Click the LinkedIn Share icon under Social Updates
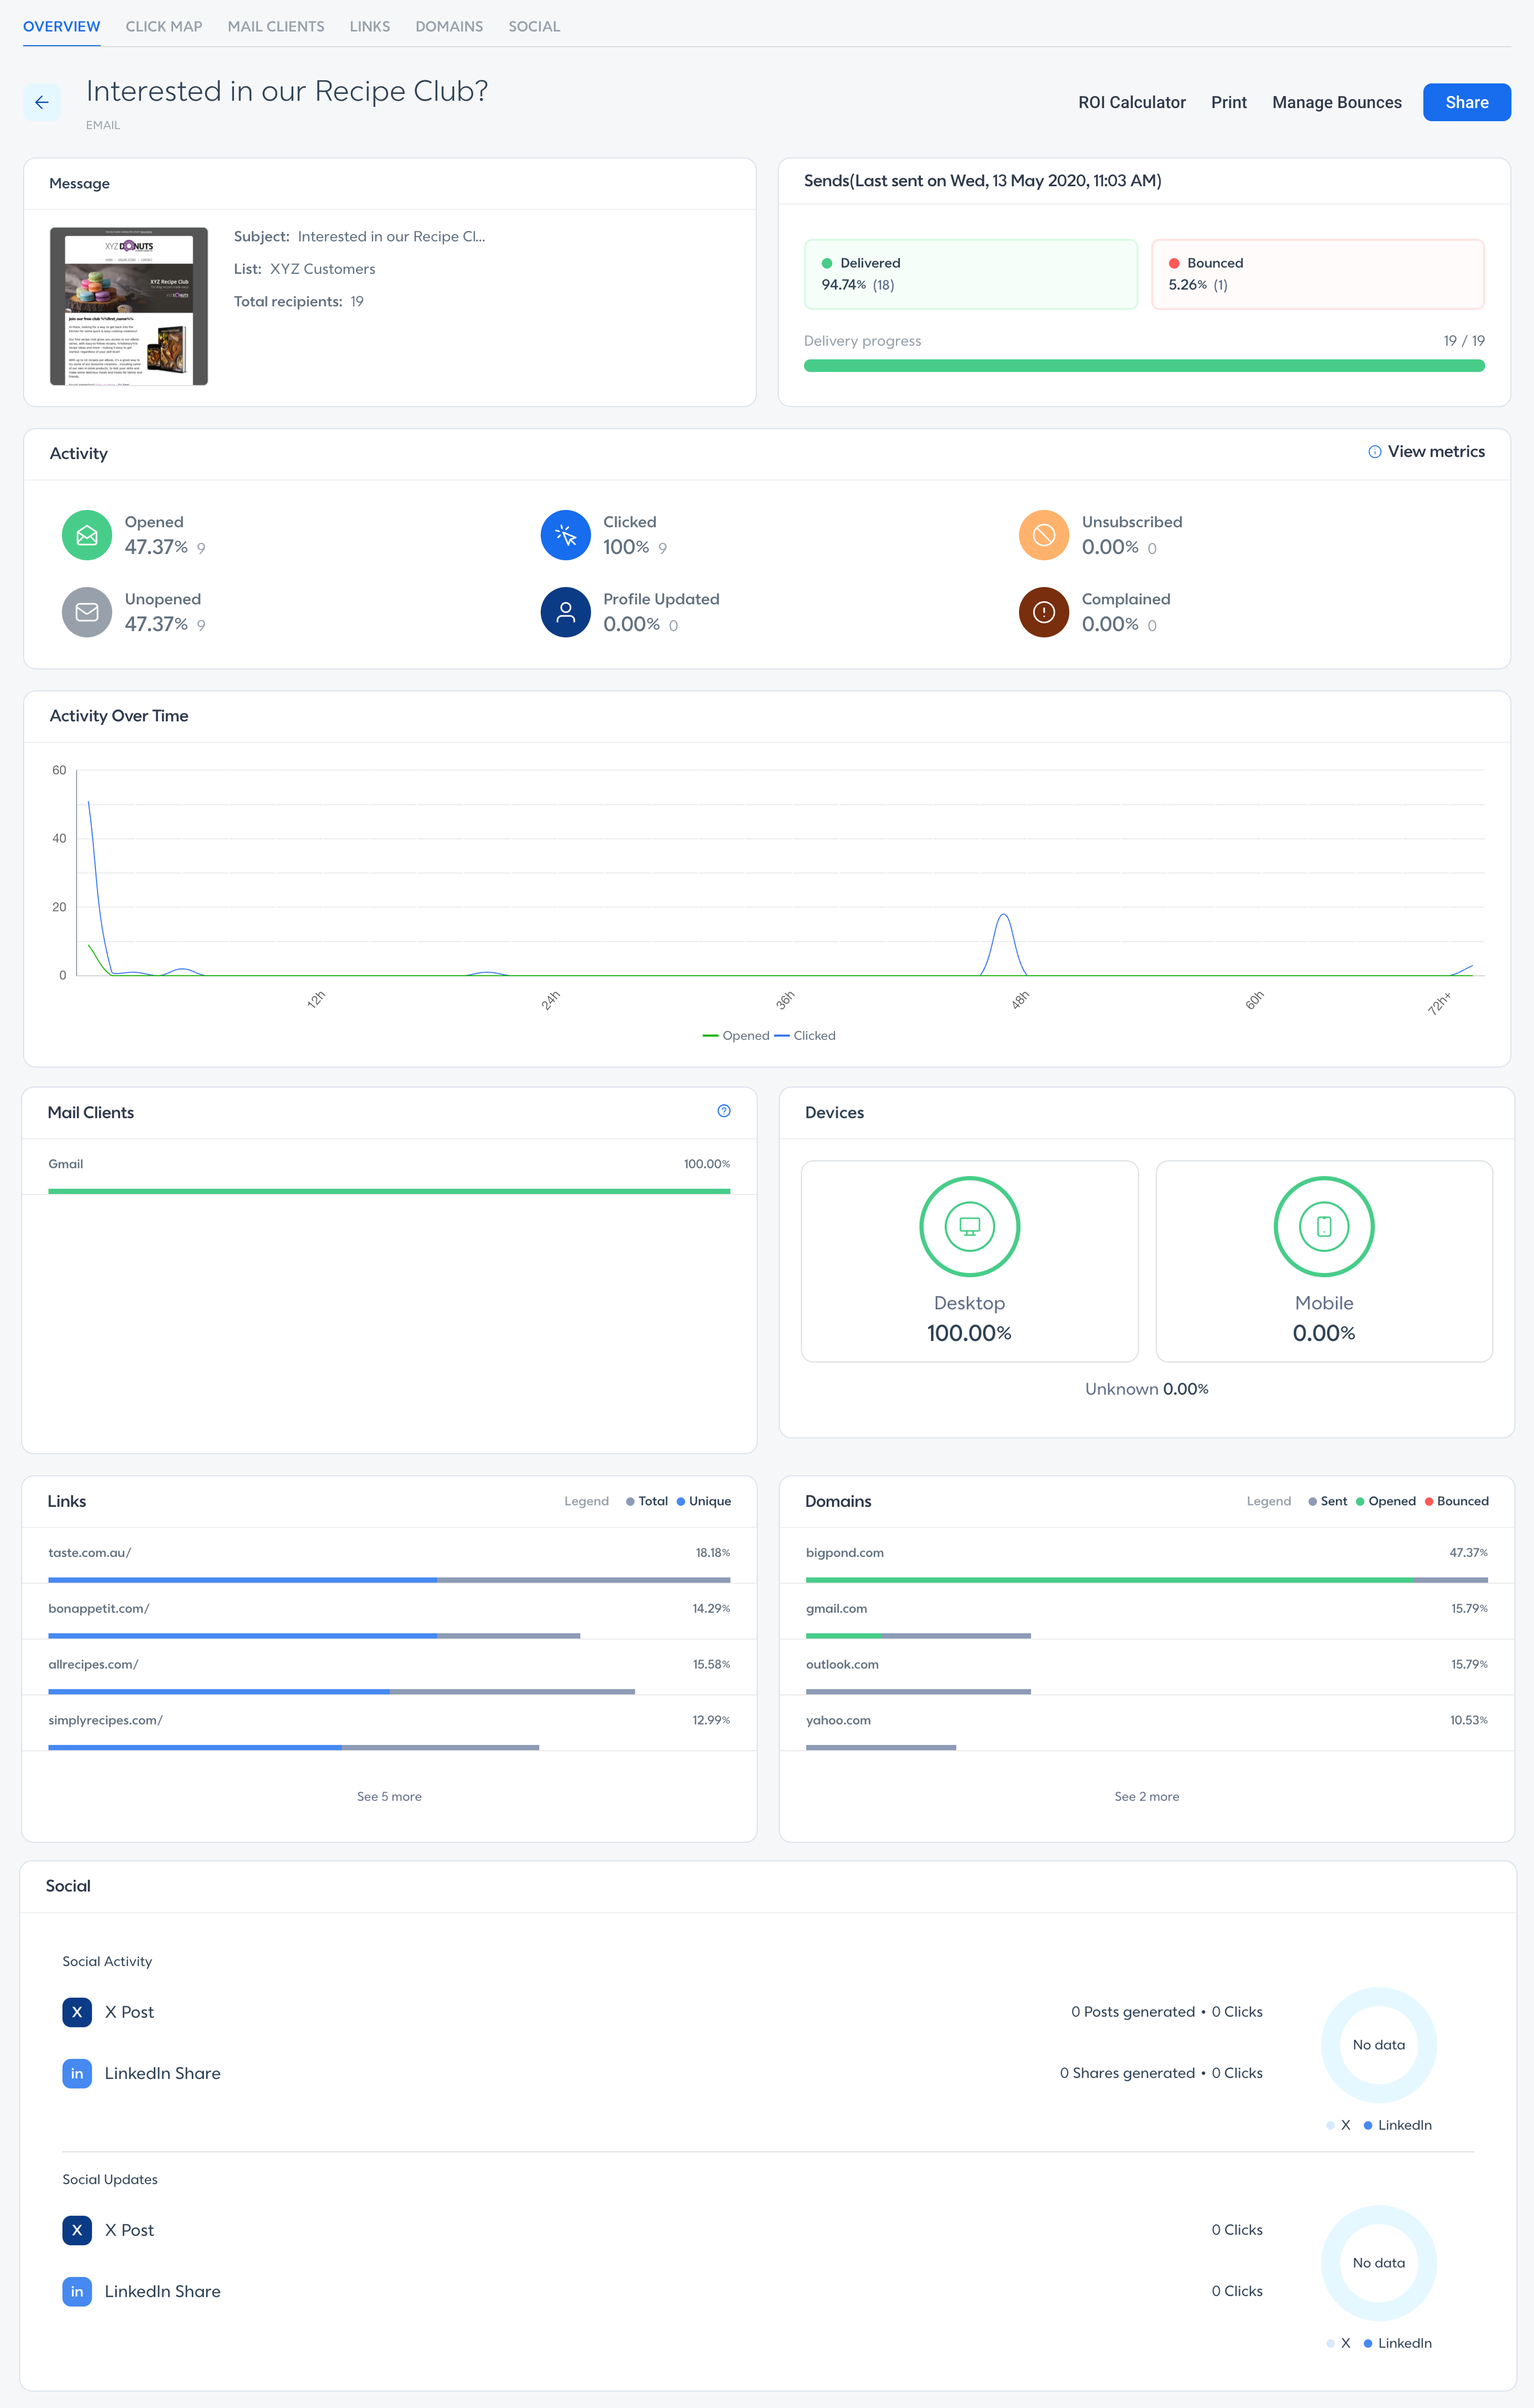 (77, 2291)
